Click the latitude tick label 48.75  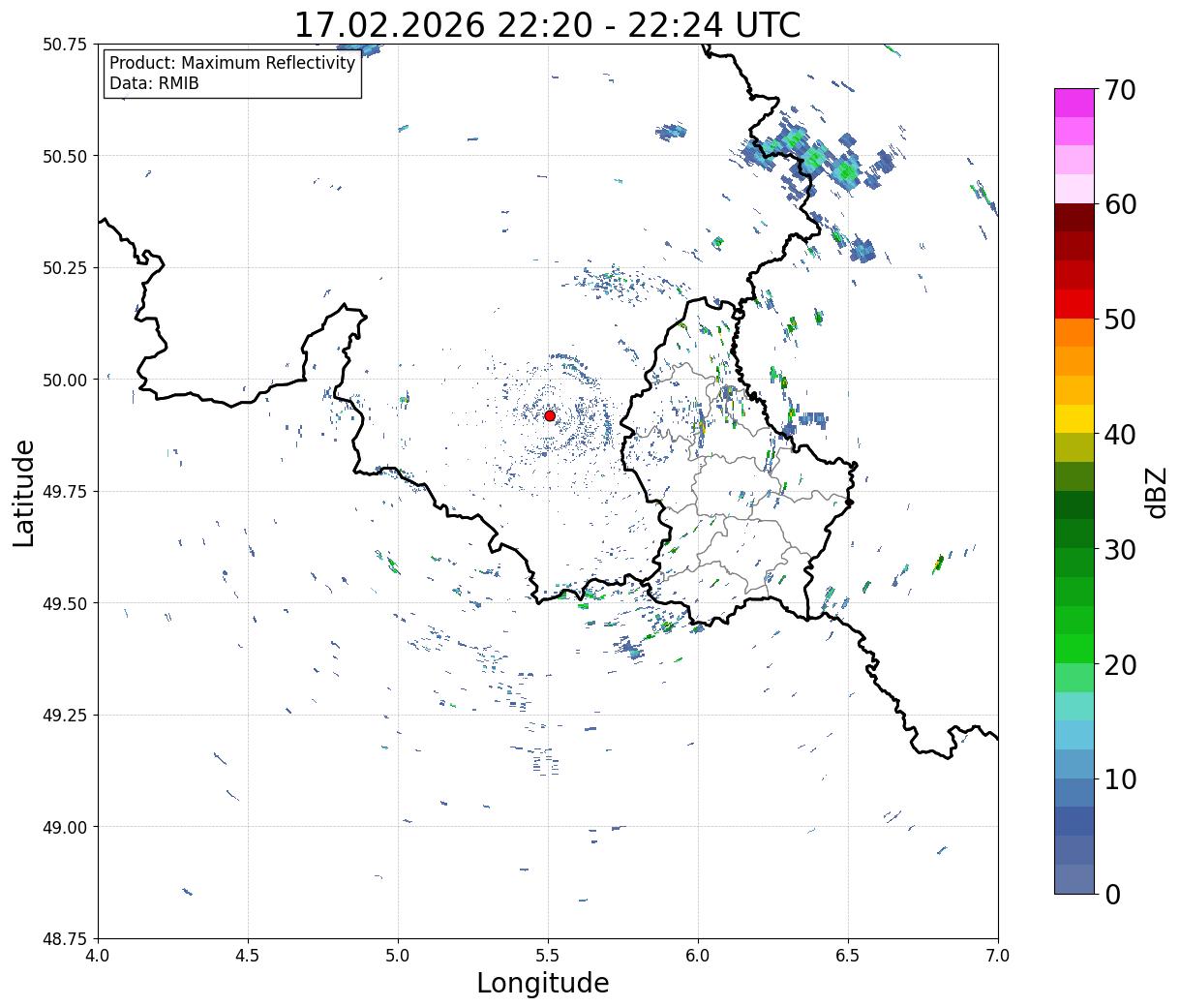tap(65, 939)
